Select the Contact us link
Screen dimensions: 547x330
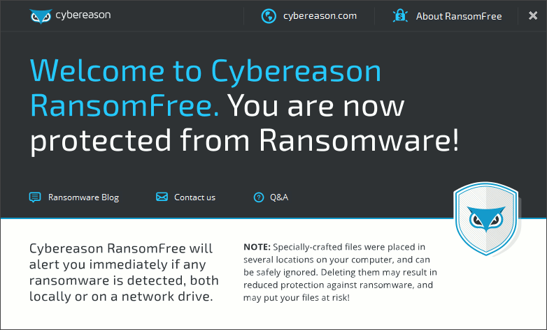click(194, 197)
